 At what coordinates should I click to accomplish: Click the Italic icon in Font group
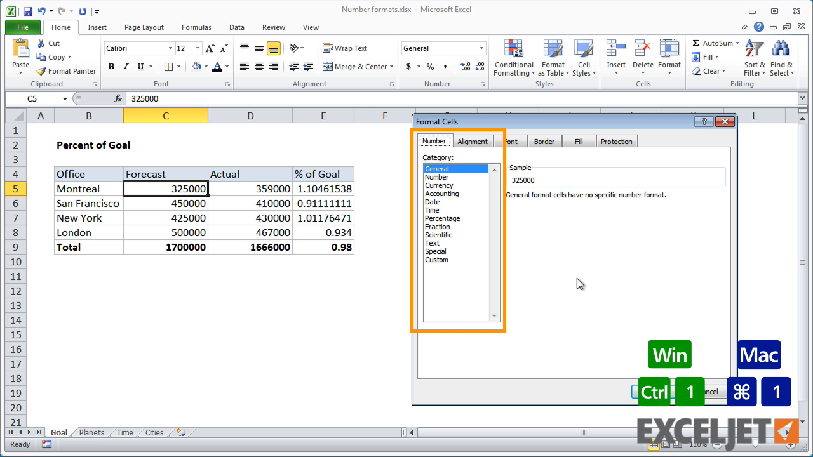126,67
